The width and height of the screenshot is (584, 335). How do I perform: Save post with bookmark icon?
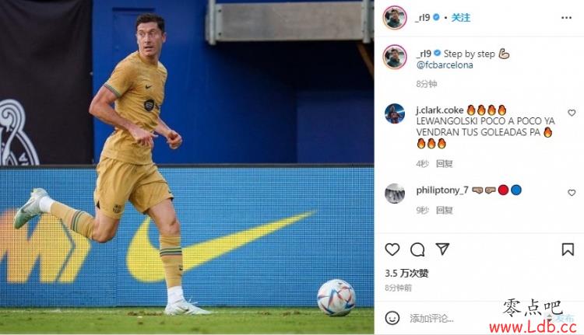[568, 250]
